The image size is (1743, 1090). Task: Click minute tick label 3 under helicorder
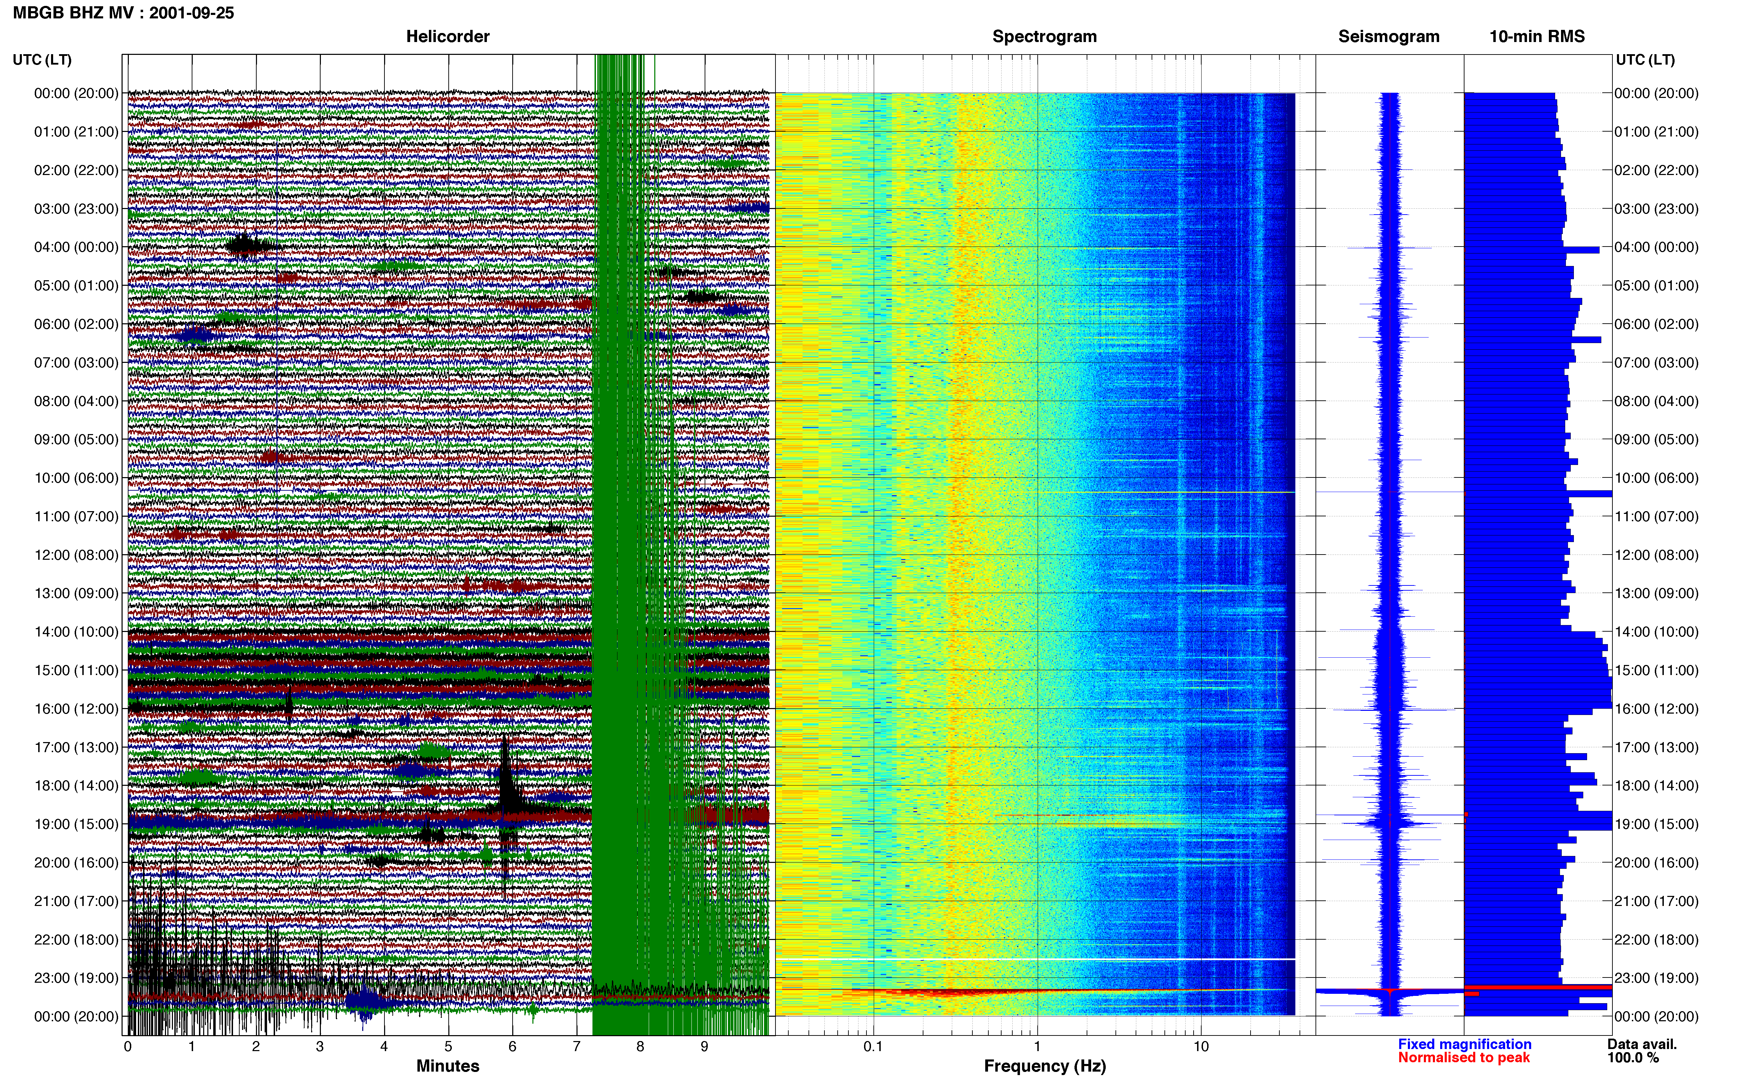tap(320, 1047)
